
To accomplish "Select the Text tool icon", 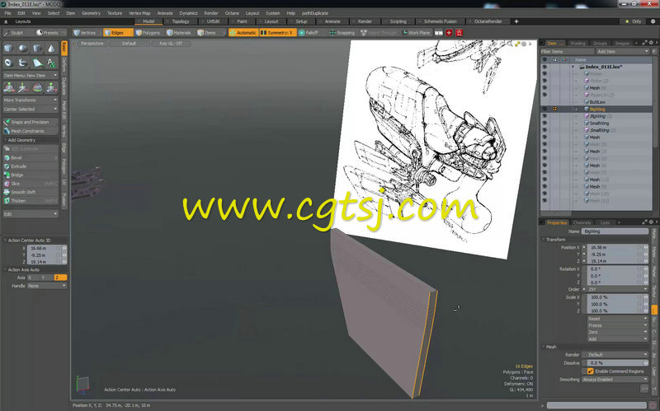I will (x=51, y=63).
